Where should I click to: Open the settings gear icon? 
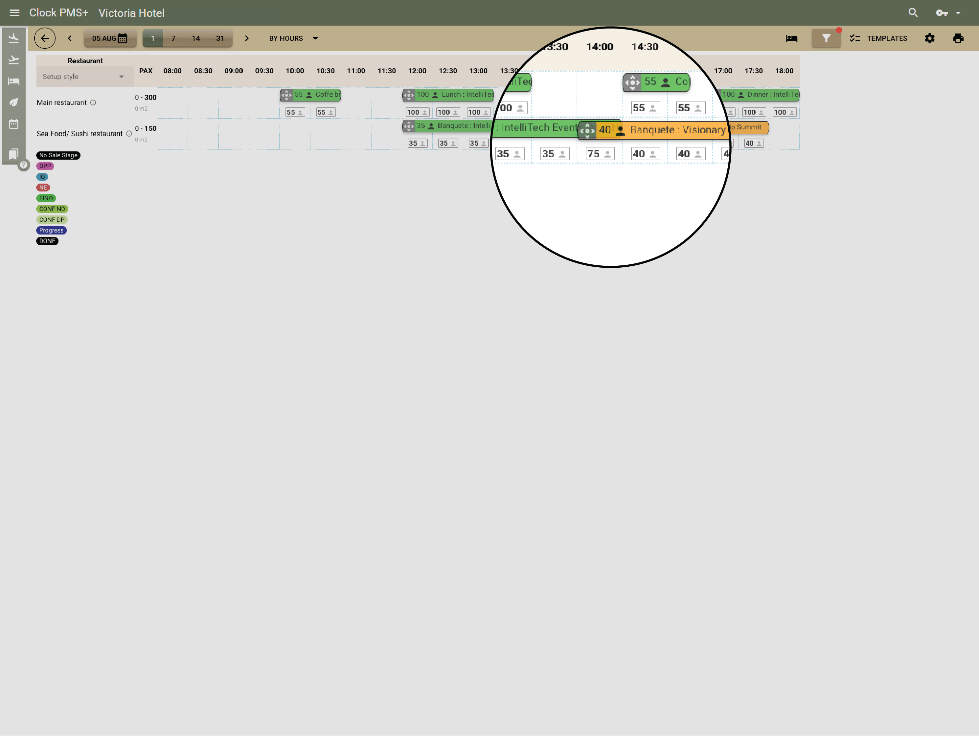pos(929,38)
